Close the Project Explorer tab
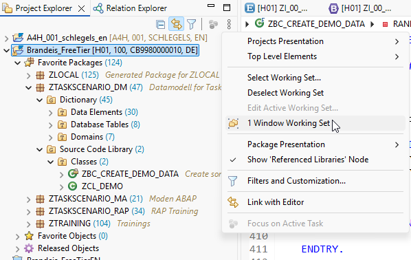Screen dimensions: 411x260 [x=82, y=9]
